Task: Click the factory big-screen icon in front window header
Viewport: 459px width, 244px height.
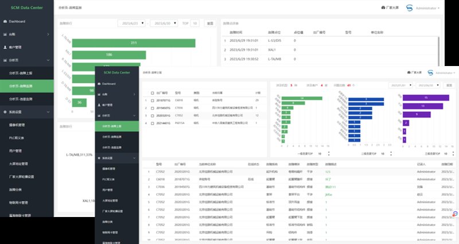Action: pyautogui.click(x=409, y=72)
